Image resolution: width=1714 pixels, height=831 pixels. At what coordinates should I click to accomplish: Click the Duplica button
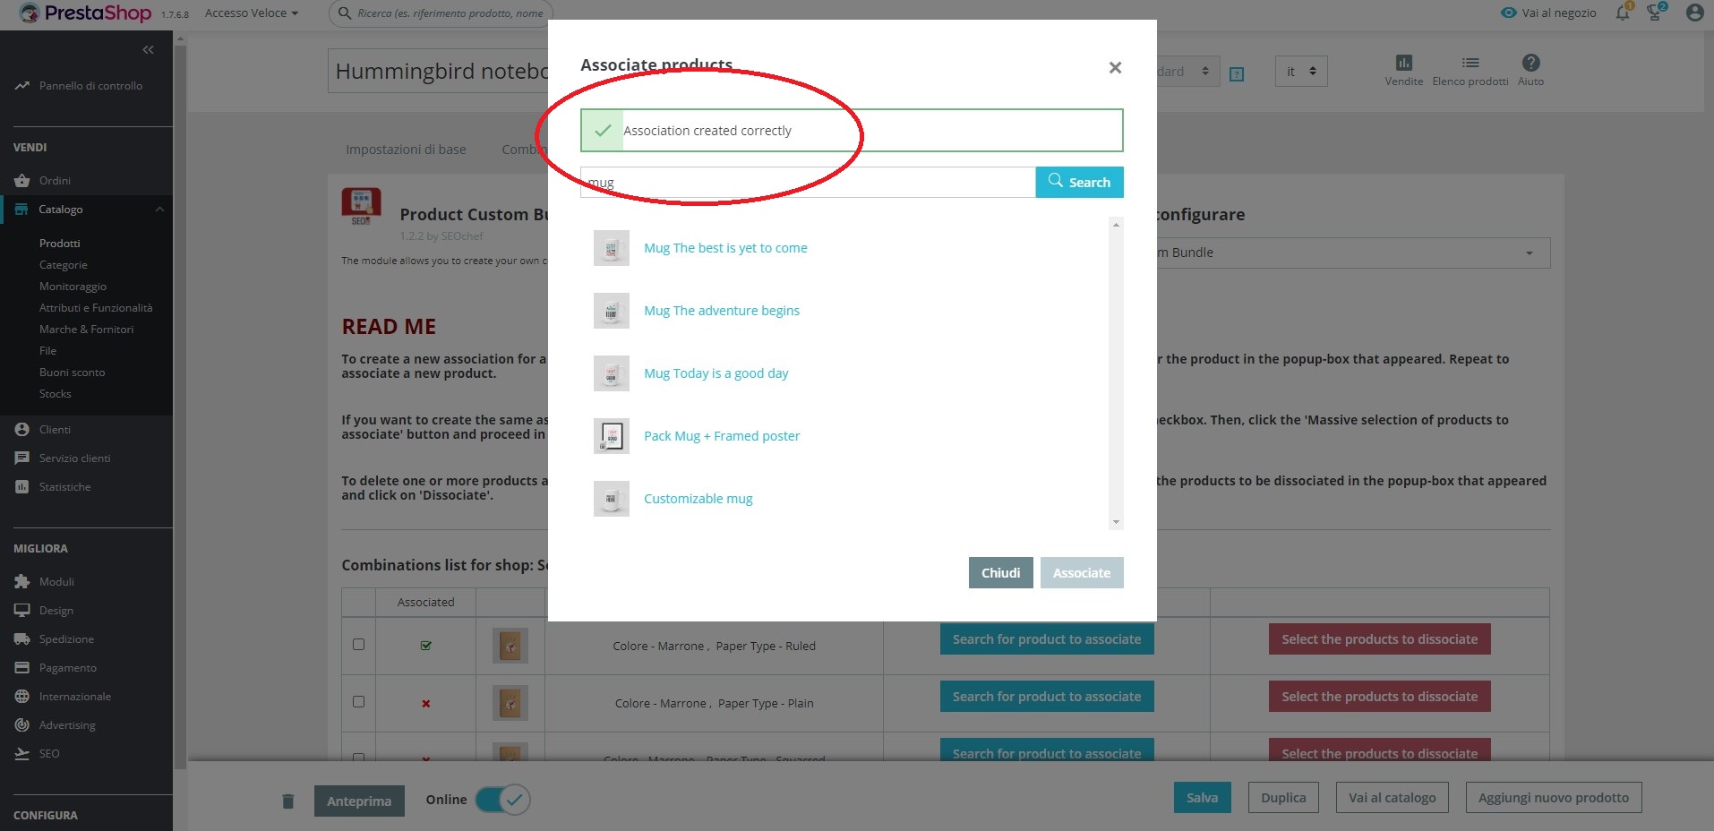(1283, 798)
